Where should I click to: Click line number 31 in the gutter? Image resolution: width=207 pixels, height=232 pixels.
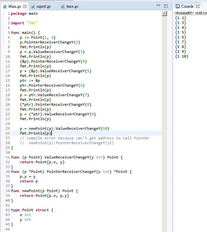pyautogui.click(x=8, y=157)
